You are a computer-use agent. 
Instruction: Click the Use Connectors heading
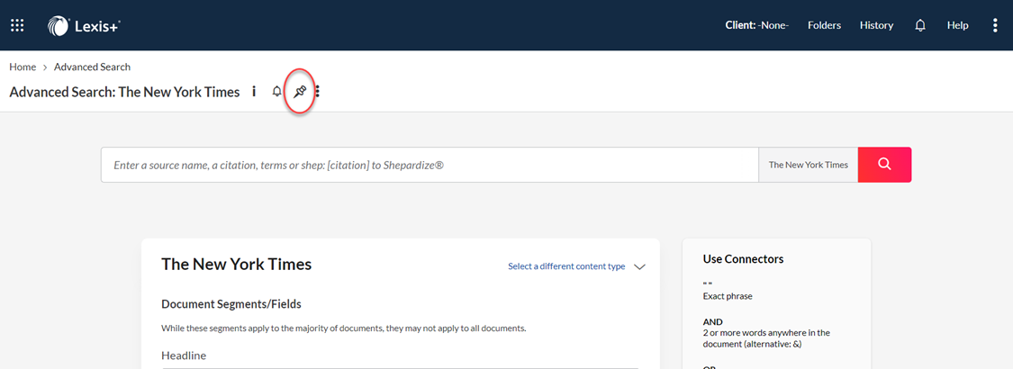[743, 259]
